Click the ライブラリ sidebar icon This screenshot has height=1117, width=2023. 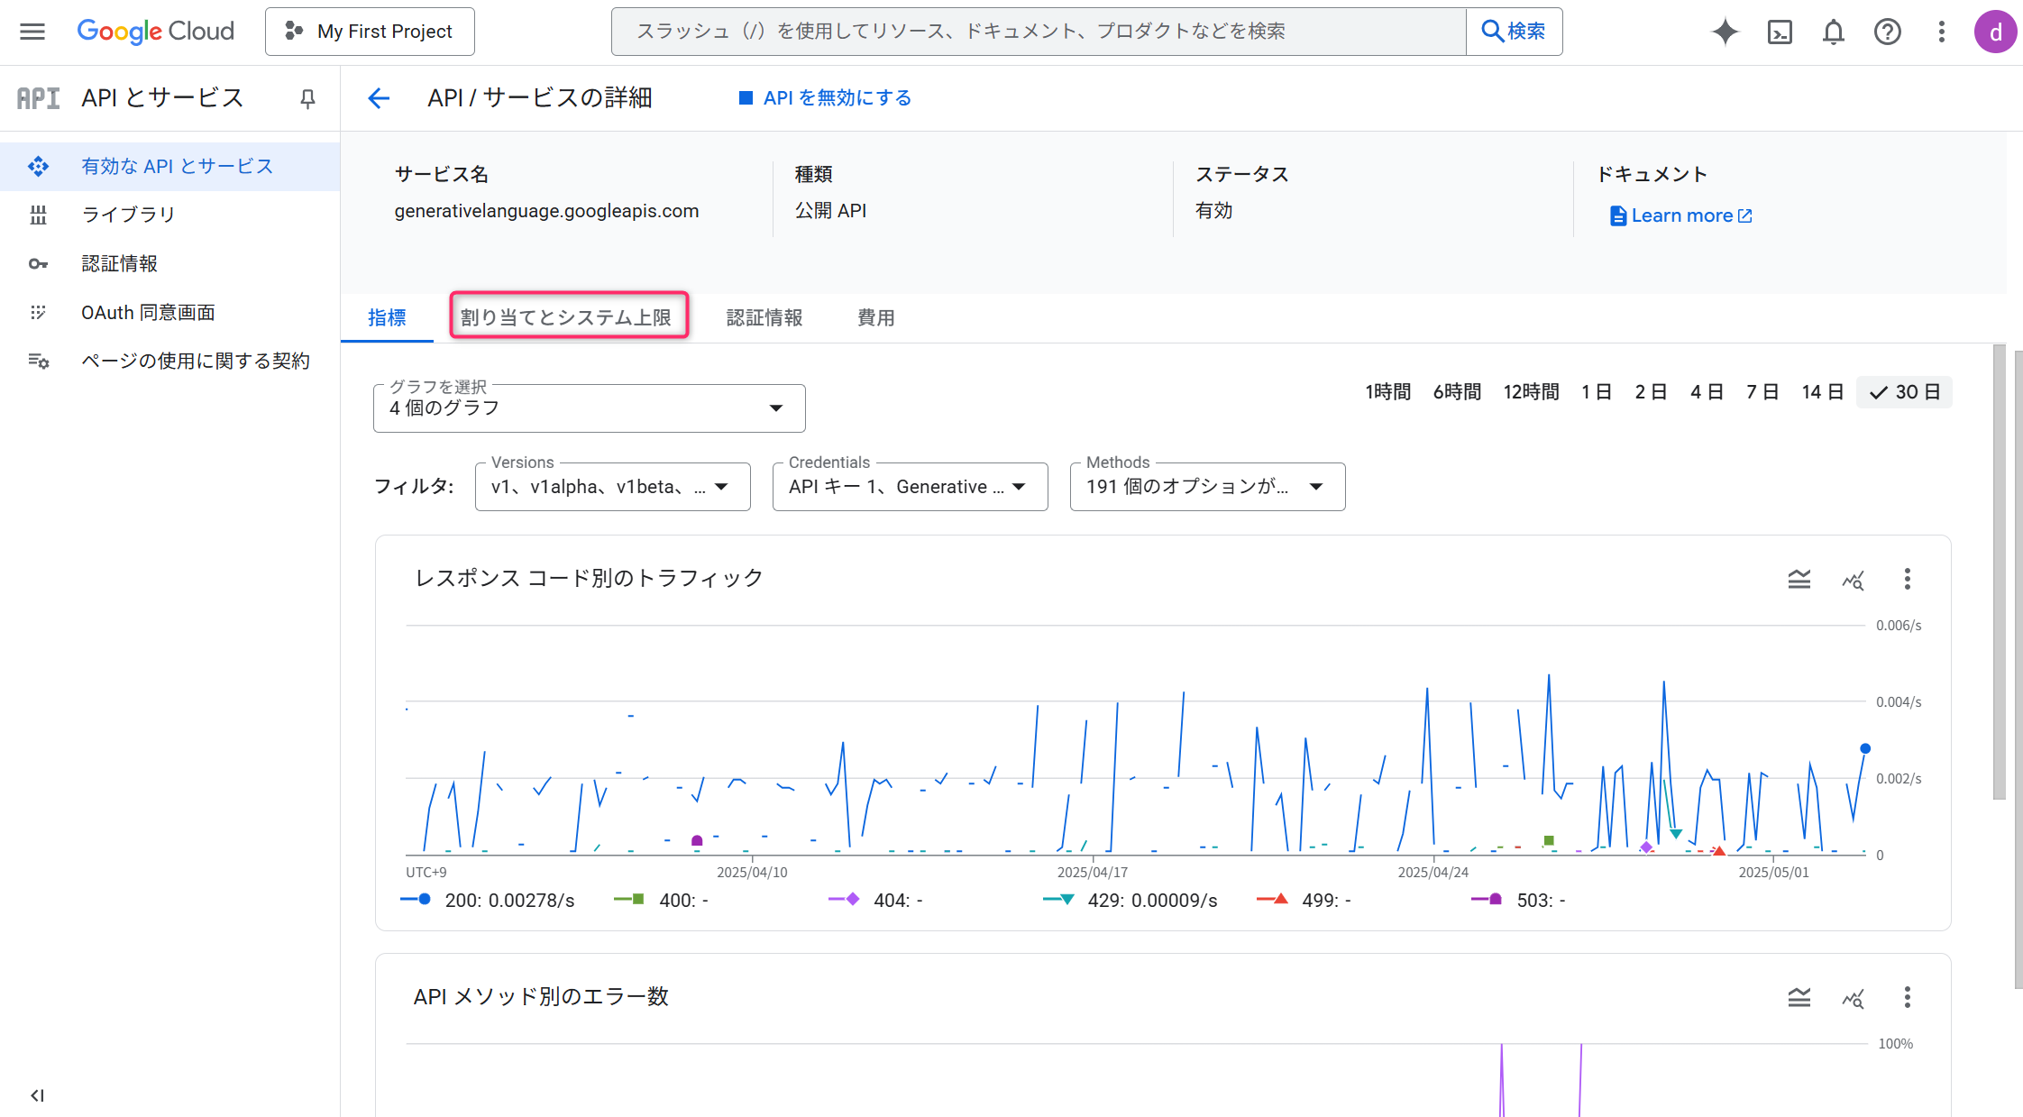tap(38, 215)
